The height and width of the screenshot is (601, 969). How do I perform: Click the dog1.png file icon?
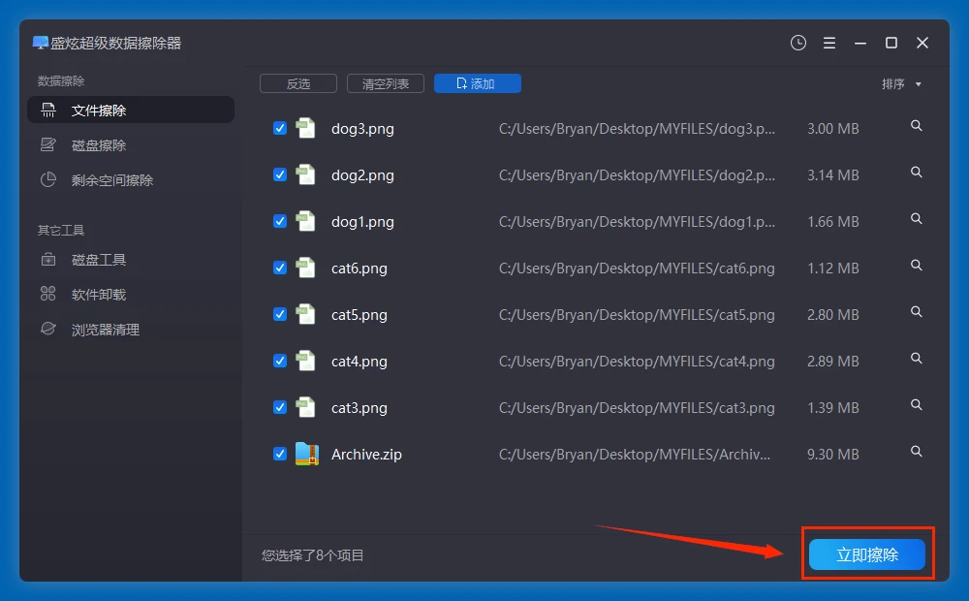pos(306,221)
